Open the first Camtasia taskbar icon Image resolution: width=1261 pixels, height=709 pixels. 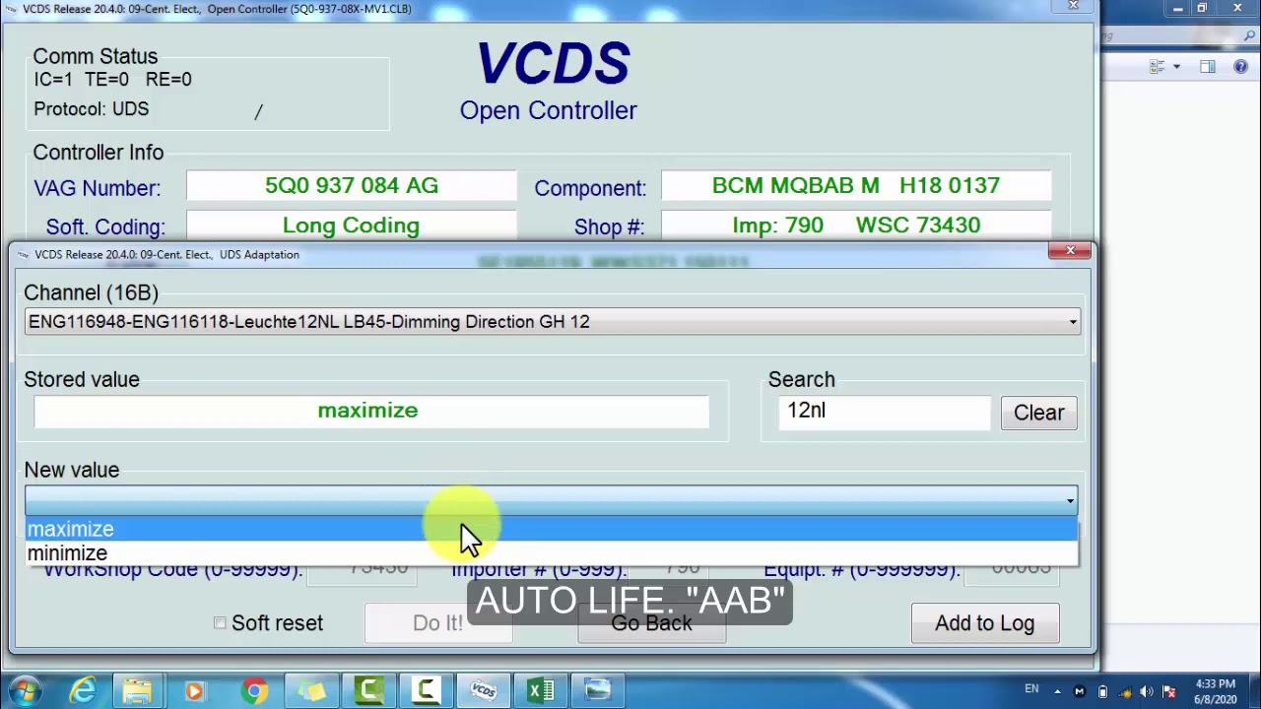click(x=369, y=690)
